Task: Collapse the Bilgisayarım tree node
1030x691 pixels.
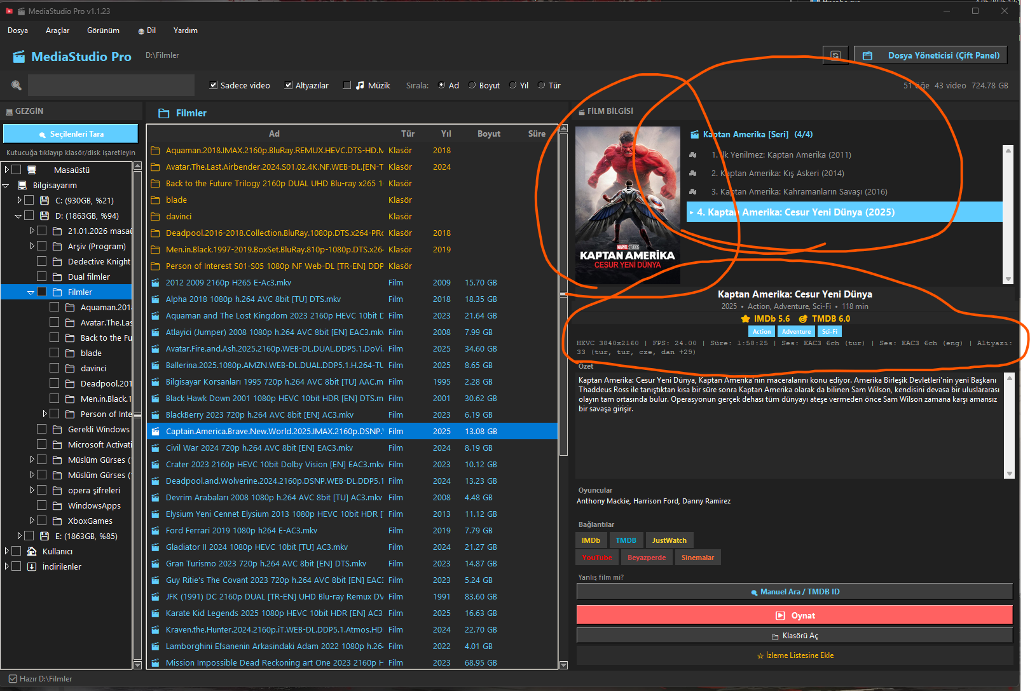Action: pos(6,185)
